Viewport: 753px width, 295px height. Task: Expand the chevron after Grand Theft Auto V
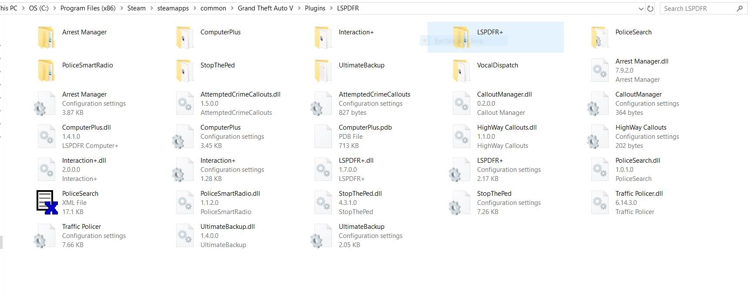299,8
